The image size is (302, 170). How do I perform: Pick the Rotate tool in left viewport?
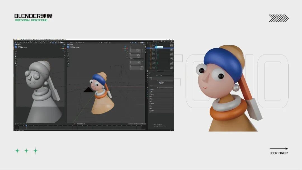click(16, 54)
